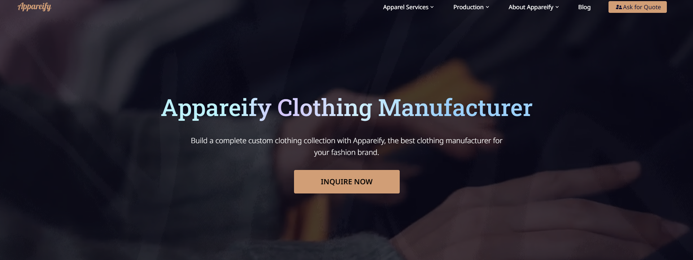Click the Appareify script logo
The image size is (693, 260).
pyautogui.click(x=35, y=7)
